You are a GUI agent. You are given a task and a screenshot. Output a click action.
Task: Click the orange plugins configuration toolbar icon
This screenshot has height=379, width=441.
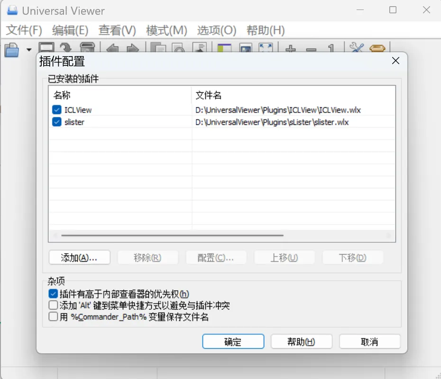pos(377,48)
